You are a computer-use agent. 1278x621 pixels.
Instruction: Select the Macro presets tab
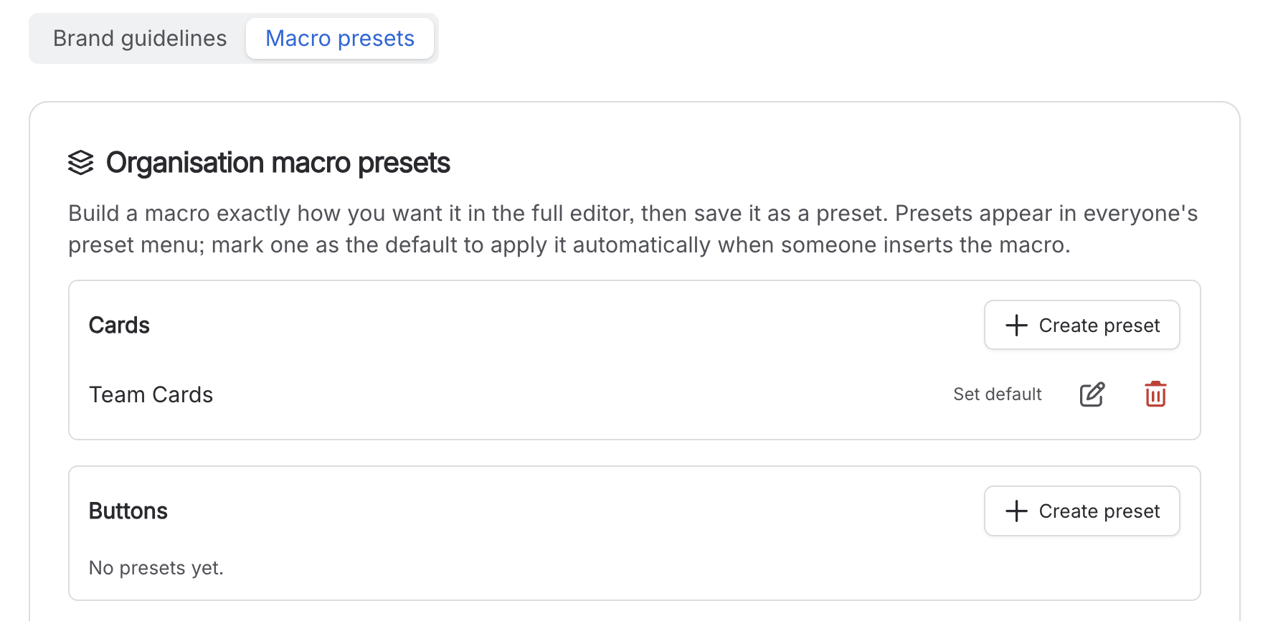(340, 38)
